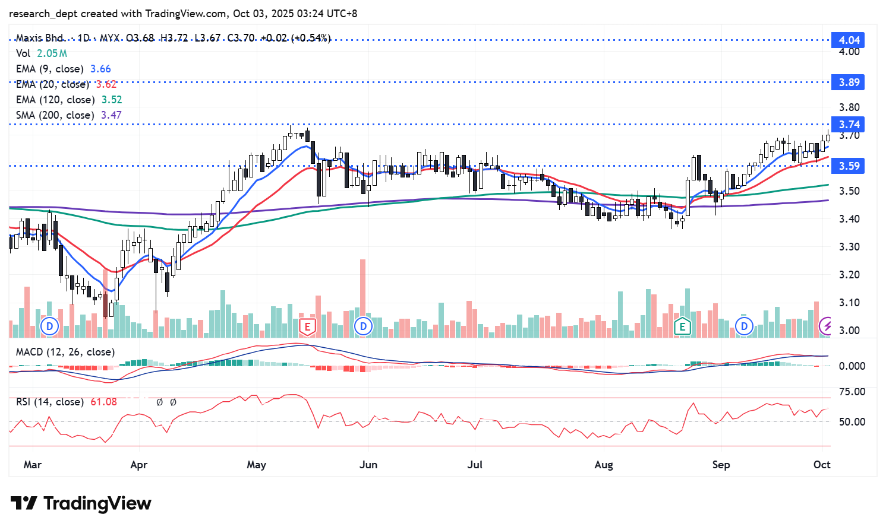Open the dividend D marker near June

pos(363,326)
